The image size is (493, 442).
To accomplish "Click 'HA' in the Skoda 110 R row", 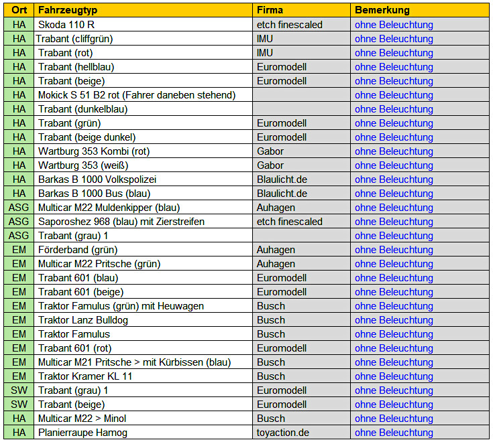I will click(19, 25).
